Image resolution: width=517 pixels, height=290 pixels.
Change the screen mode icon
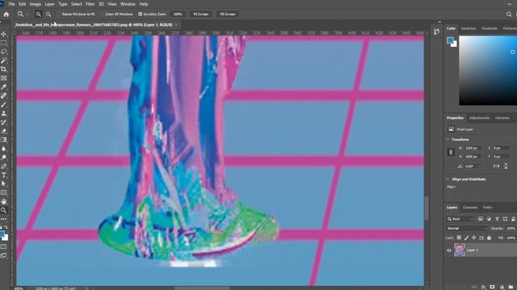click(3, 255)
